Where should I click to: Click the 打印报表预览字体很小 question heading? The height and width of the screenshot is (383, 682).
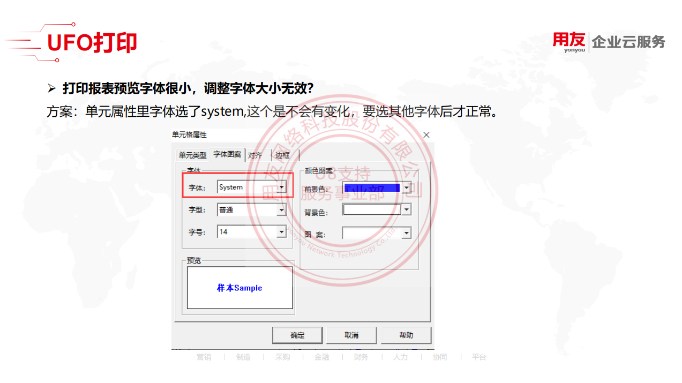tap(188, 88)
